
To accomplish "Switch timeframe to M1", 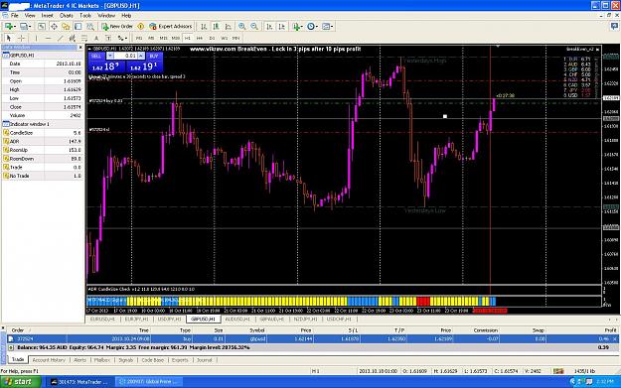I will 139,38.
